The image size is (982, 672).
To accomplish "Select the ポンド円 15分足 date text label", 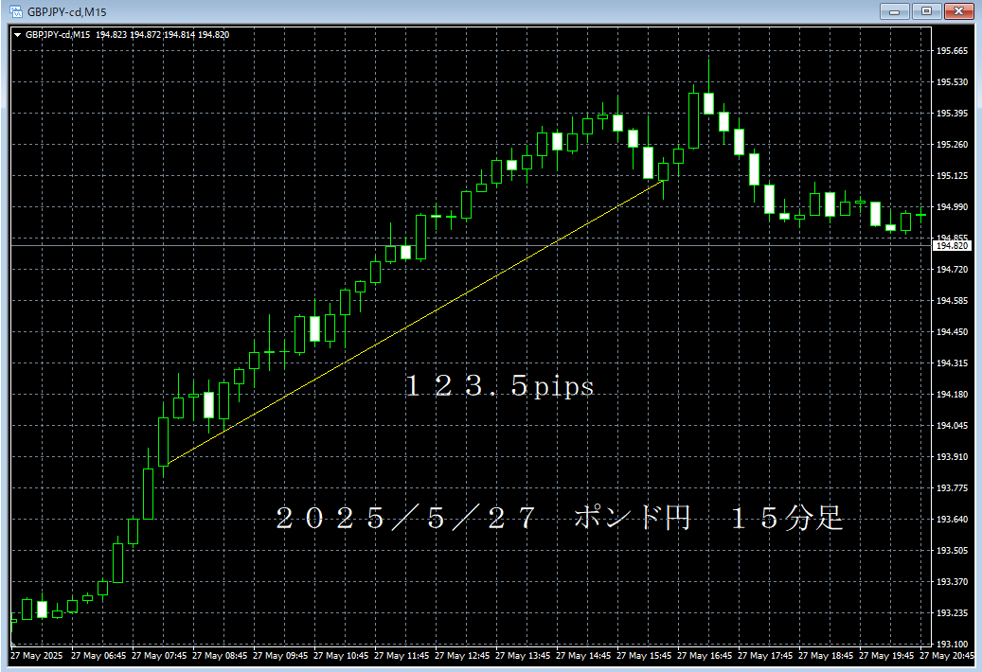I will pos(559,518).
